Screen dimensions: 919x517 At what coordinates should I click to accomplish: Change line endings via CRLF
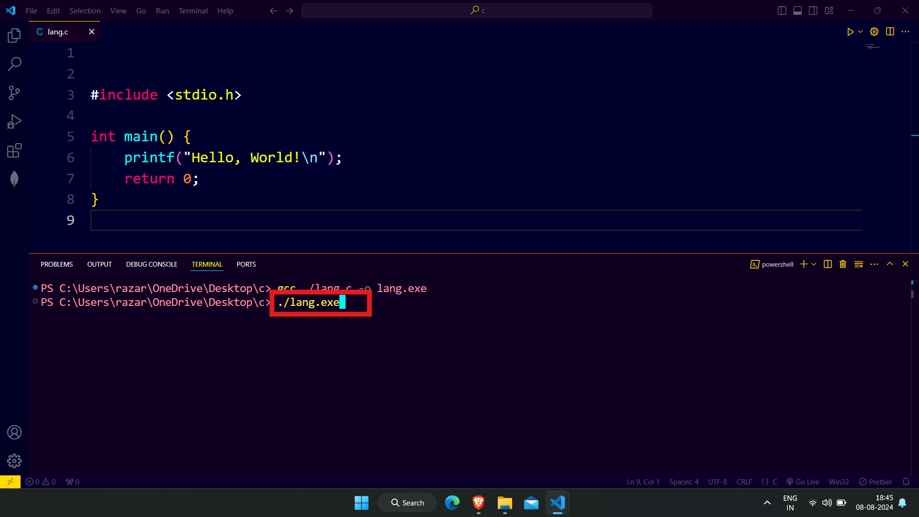pyautogui.click(x=744, y=482)
